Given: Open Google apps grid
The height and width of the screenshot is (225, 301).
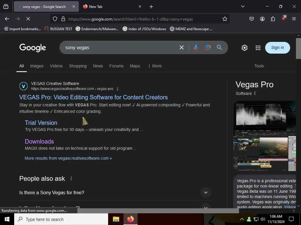Looking at the screenshot, I should [x=258, y=48].
